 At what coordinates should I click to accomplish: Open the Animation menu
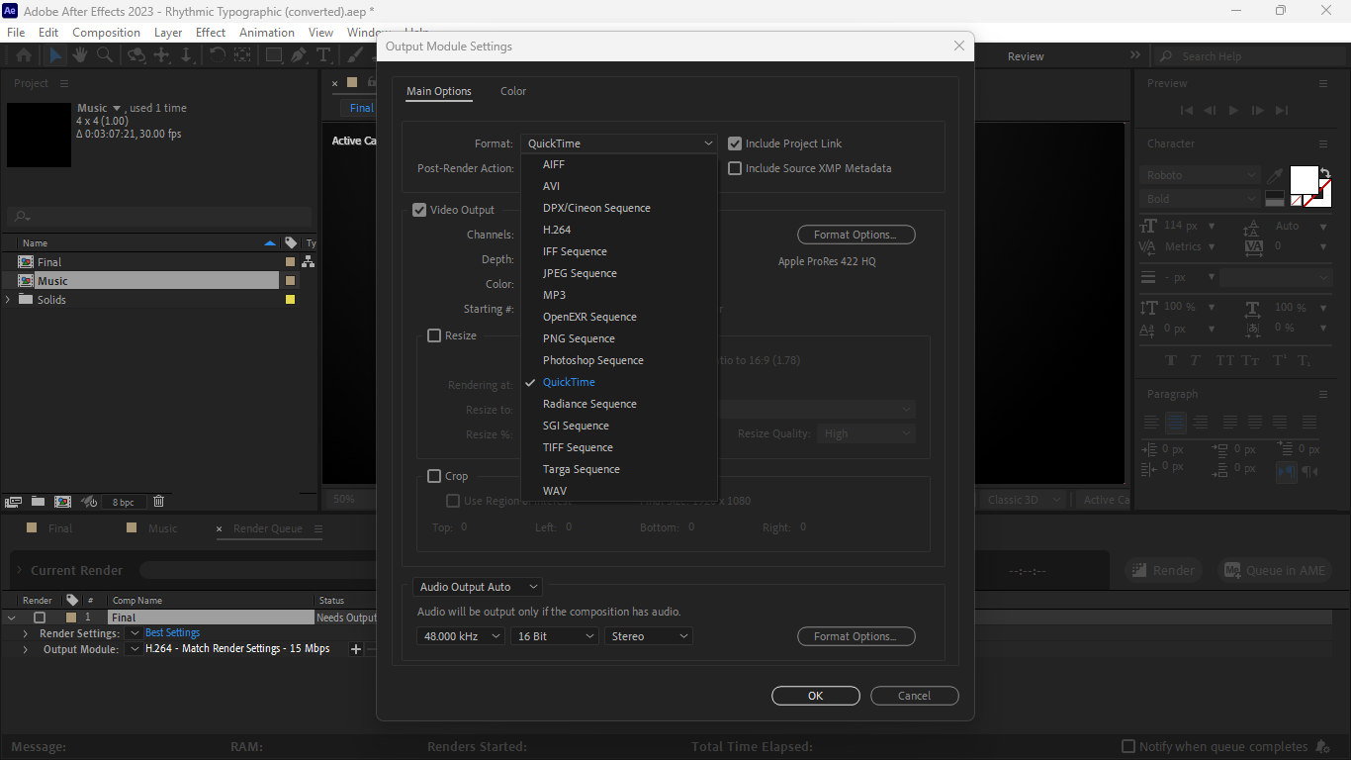point(267,33)
